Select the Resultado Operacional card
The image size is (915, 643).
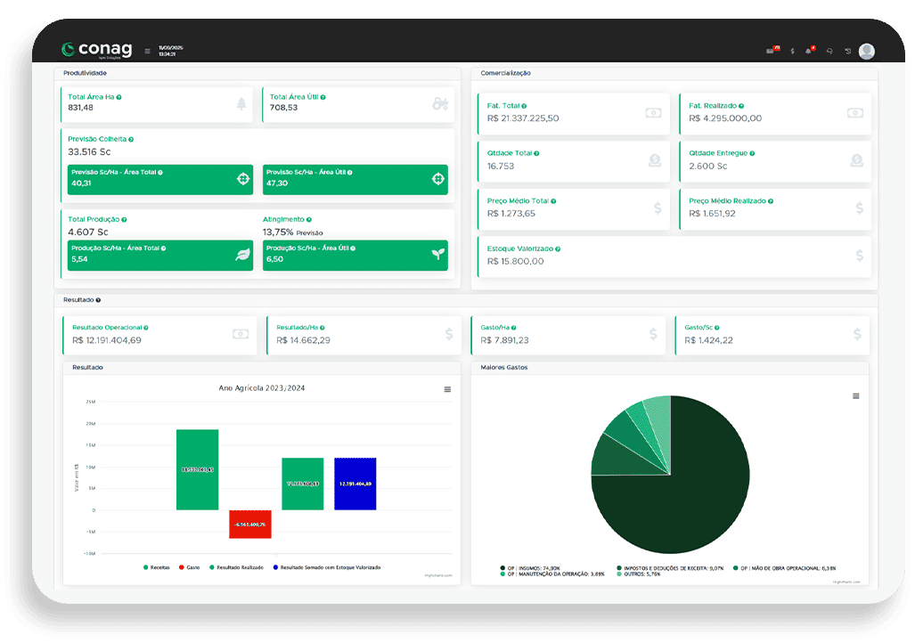coord(156,334)
